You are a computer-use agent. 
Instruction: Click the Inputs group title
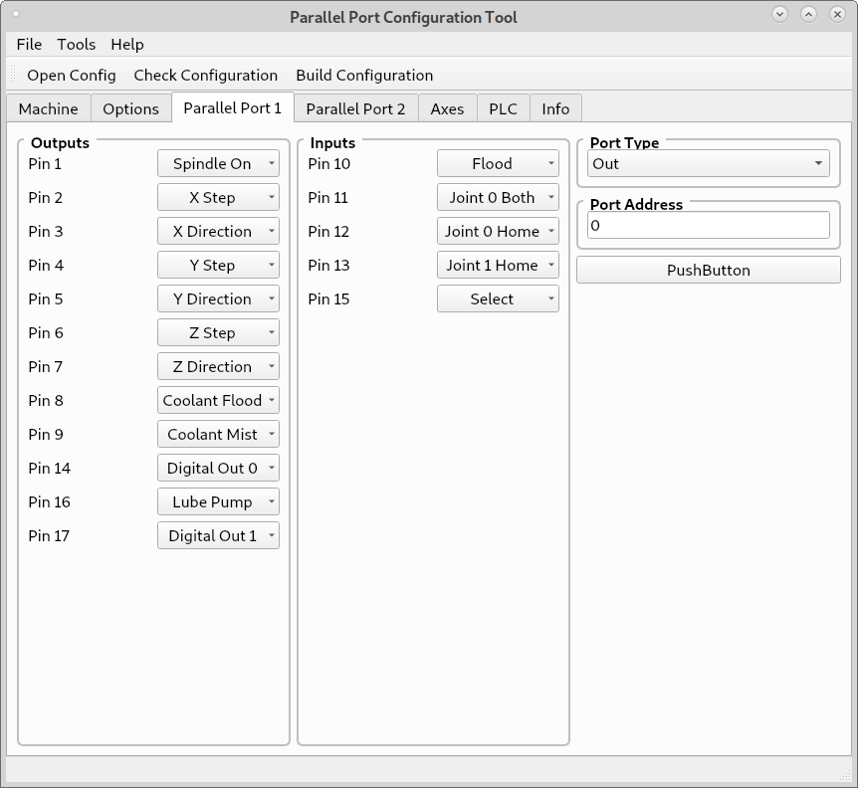pos(332,142)
